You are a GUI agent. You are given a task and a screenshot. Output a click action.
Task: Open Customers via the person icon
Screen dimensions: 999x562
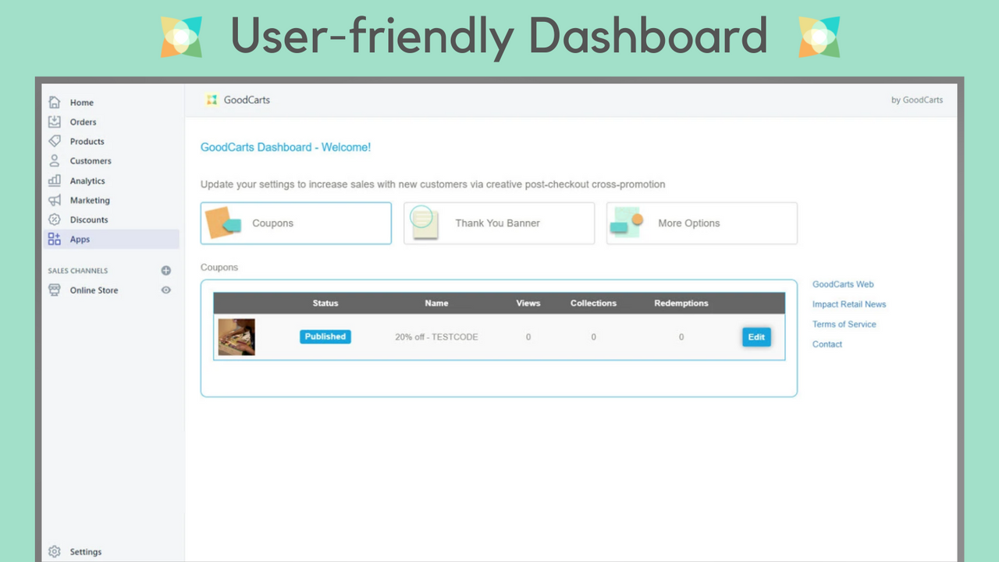55,161
